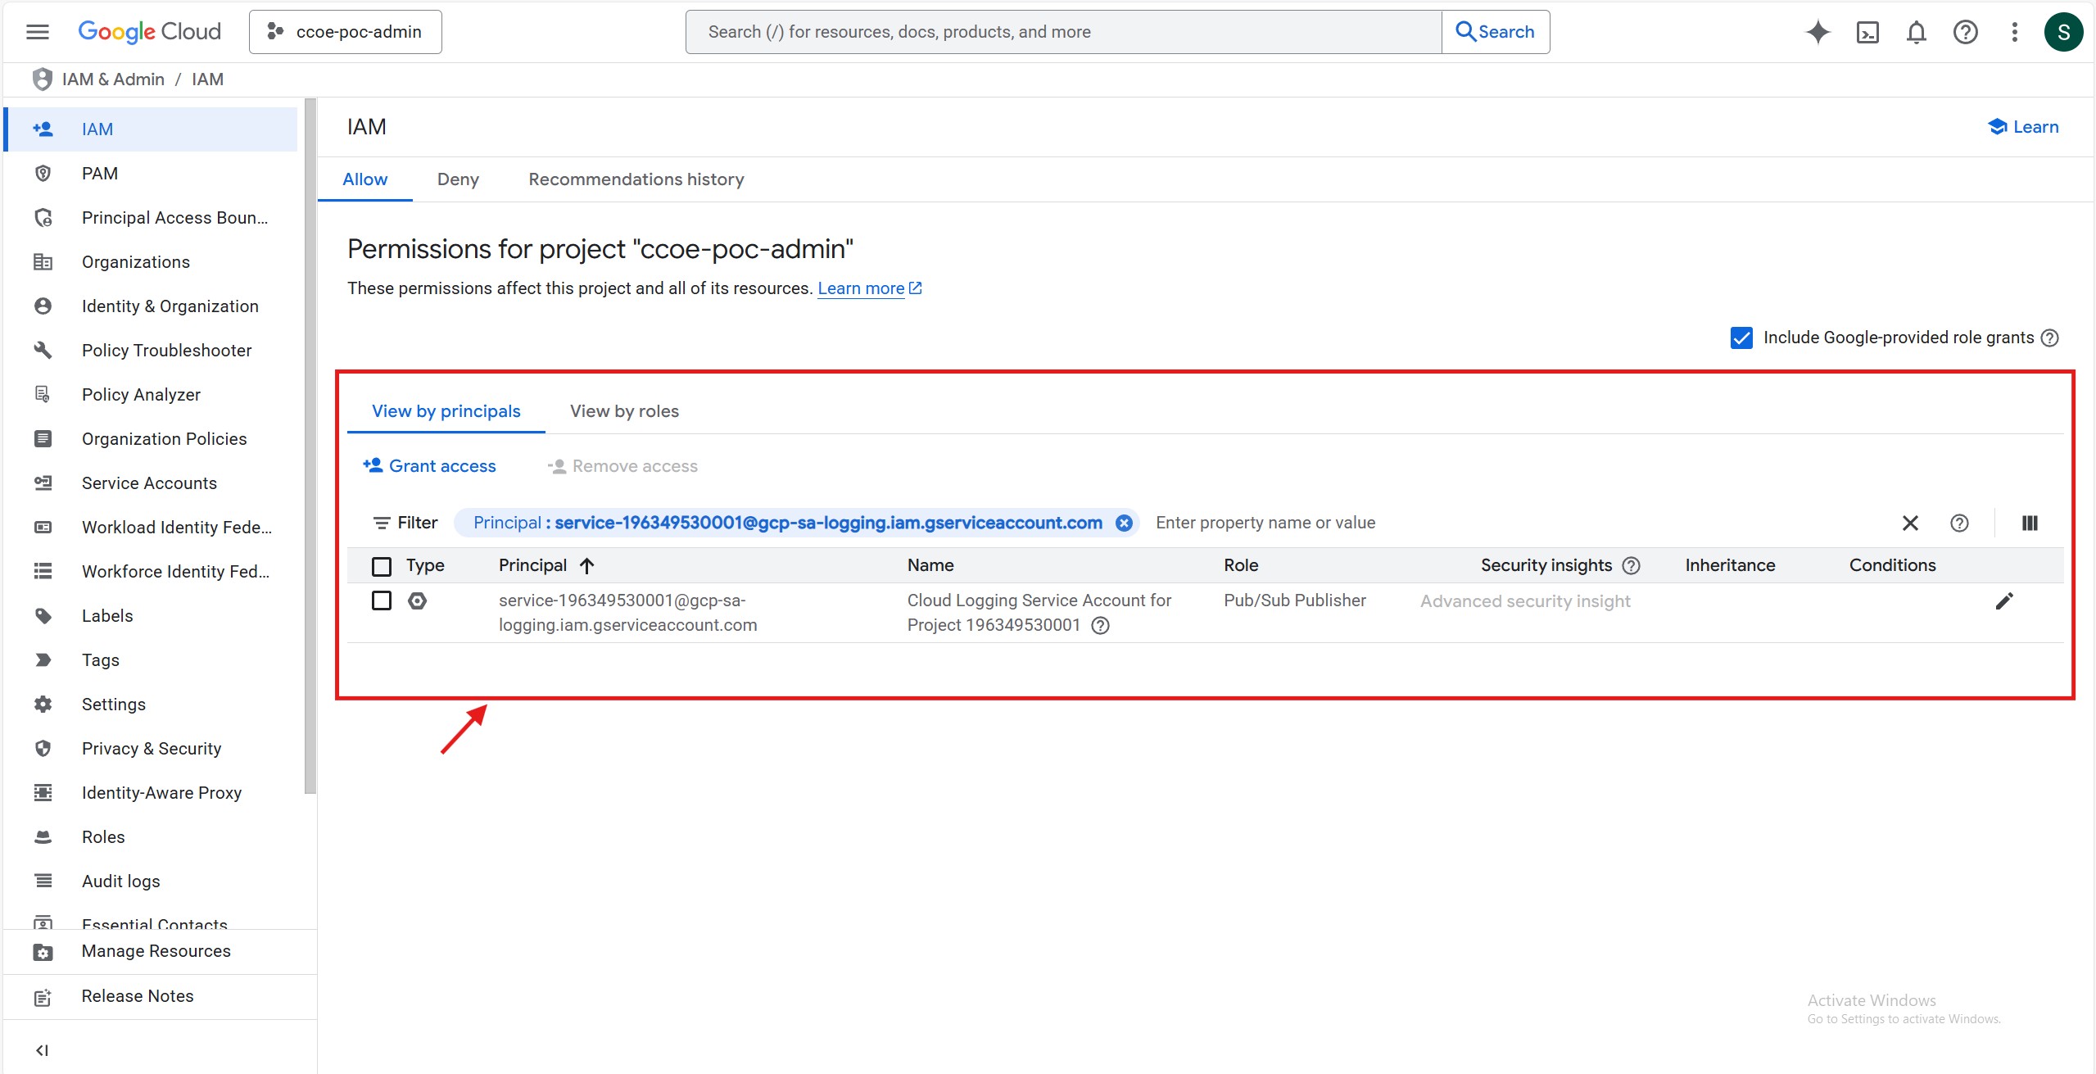The height and width of the screenshot is (1074, 2096).
Task: Sort by the Principal column arrow
Action: pos(586,565)
